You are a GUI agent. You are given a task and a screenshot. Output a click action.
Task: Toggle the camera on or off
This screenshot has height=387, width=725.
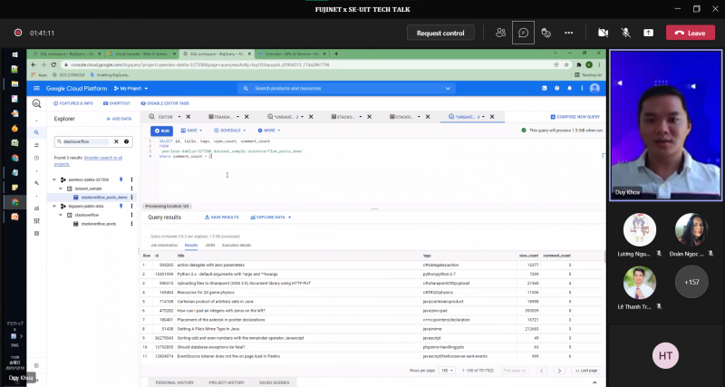coord(603,33)
